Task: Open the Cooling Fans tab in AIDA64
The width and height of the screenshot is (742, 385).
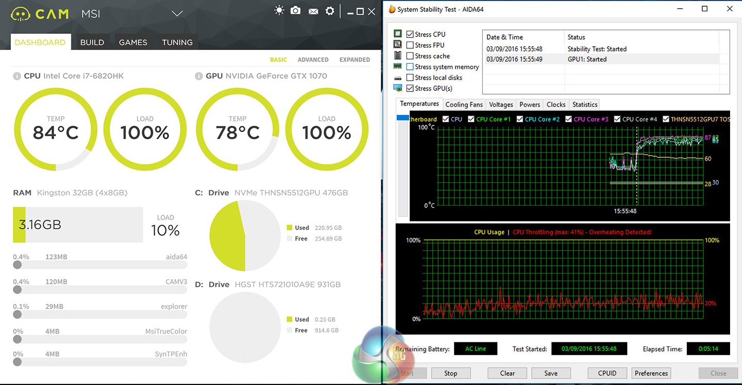Action: [x=464, y=104]
